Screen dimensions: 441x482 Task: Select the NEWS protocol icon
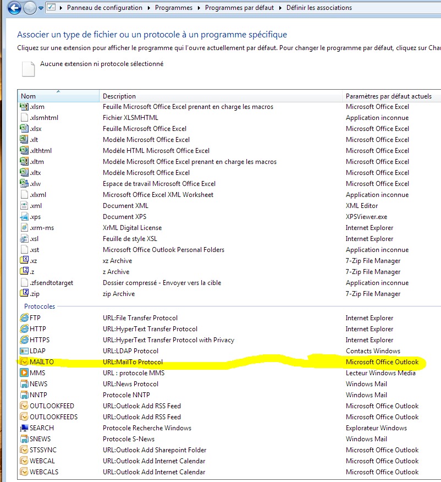pyautogui.click(x=24, y=384)
